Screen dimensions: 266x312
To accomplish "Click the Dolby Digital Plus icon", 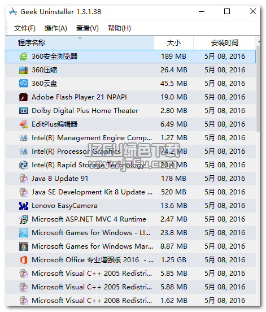I will click(24, 111).
